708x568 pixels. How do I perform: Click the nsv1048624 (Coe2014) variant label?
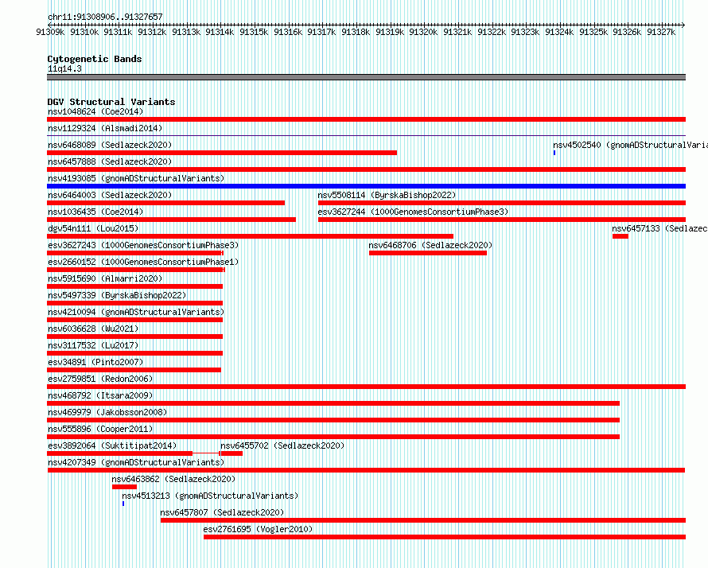coord(95,111)
